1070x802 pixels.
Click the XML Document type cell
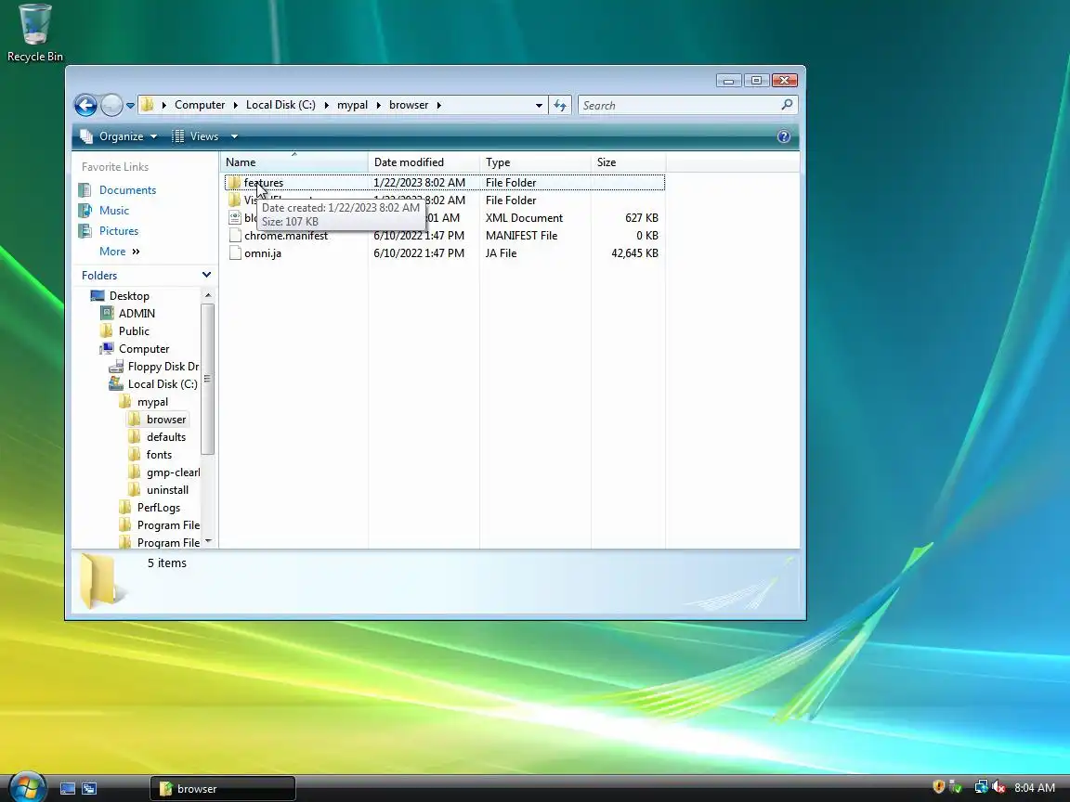[x=524, y=217]
